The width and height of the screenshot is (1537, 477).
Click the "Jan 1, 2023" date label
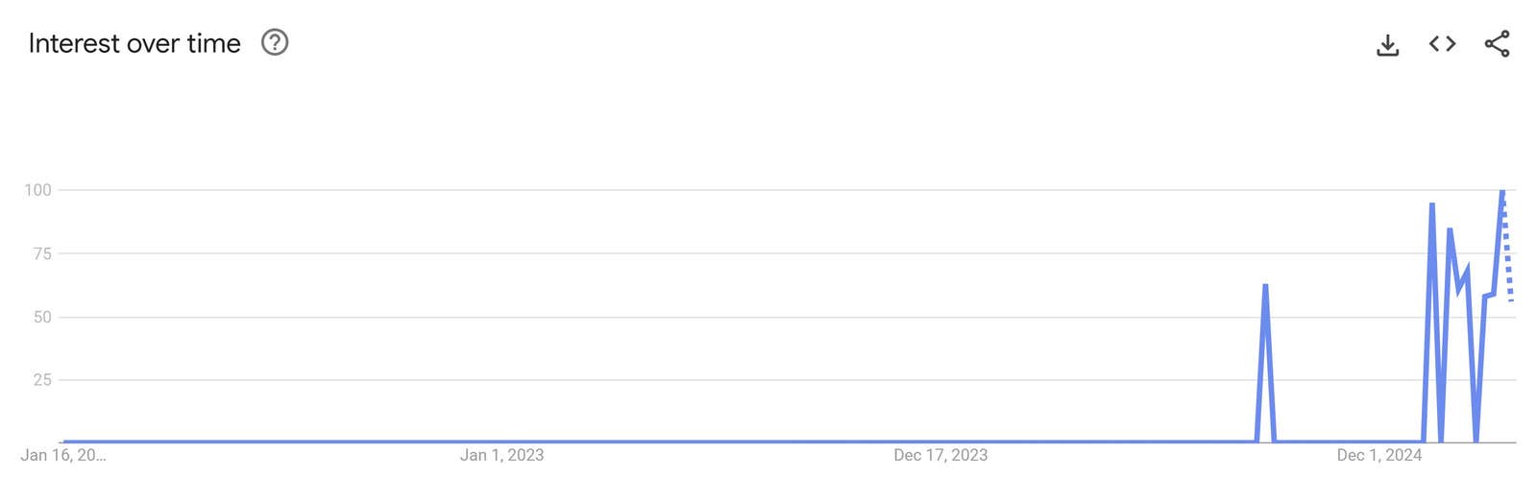point(501,455)
